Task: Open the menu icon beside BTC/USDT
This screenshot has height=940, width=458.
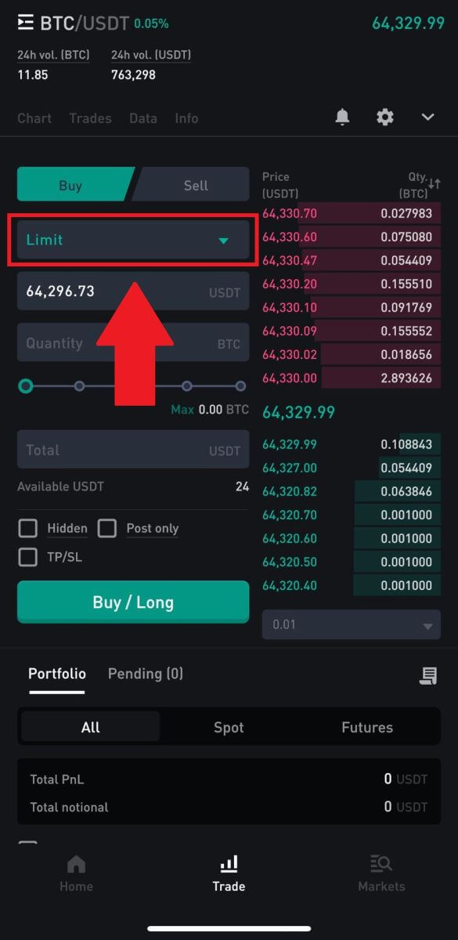Action: [x=27, y=22]
